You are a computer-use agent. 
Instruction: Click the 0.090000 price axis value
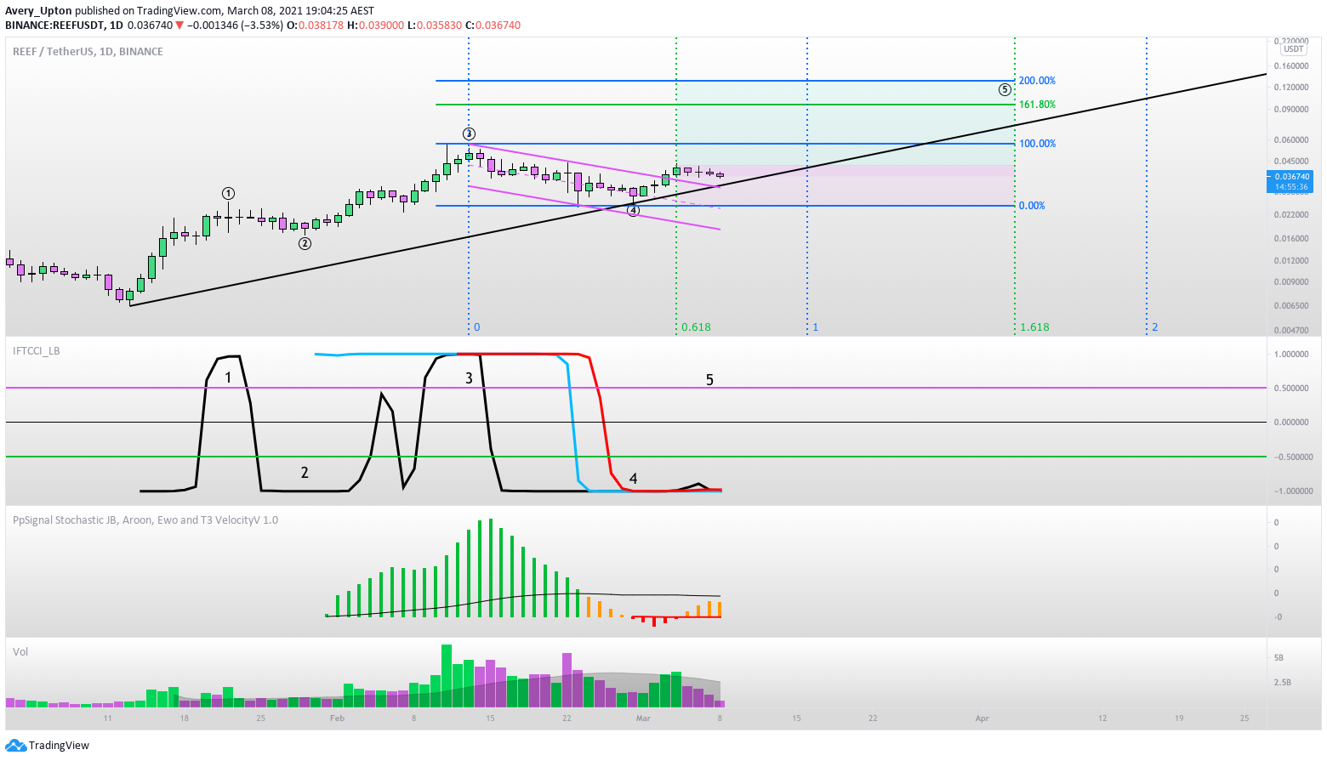click(x=1291, y=110)
